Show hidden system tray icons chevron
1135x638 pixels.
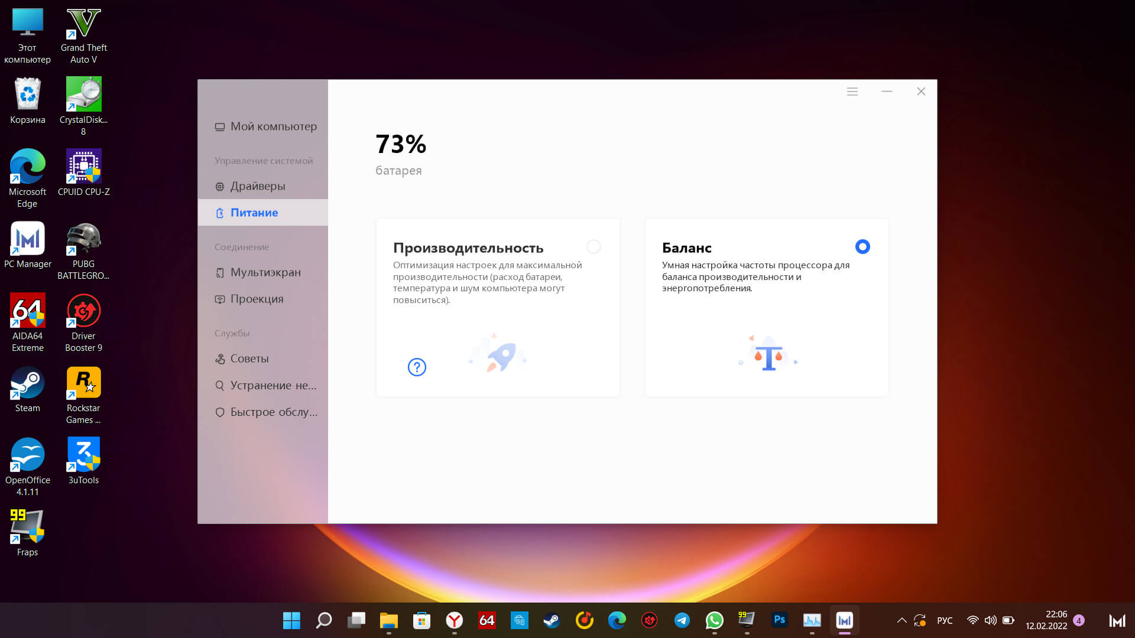[901, 620]
